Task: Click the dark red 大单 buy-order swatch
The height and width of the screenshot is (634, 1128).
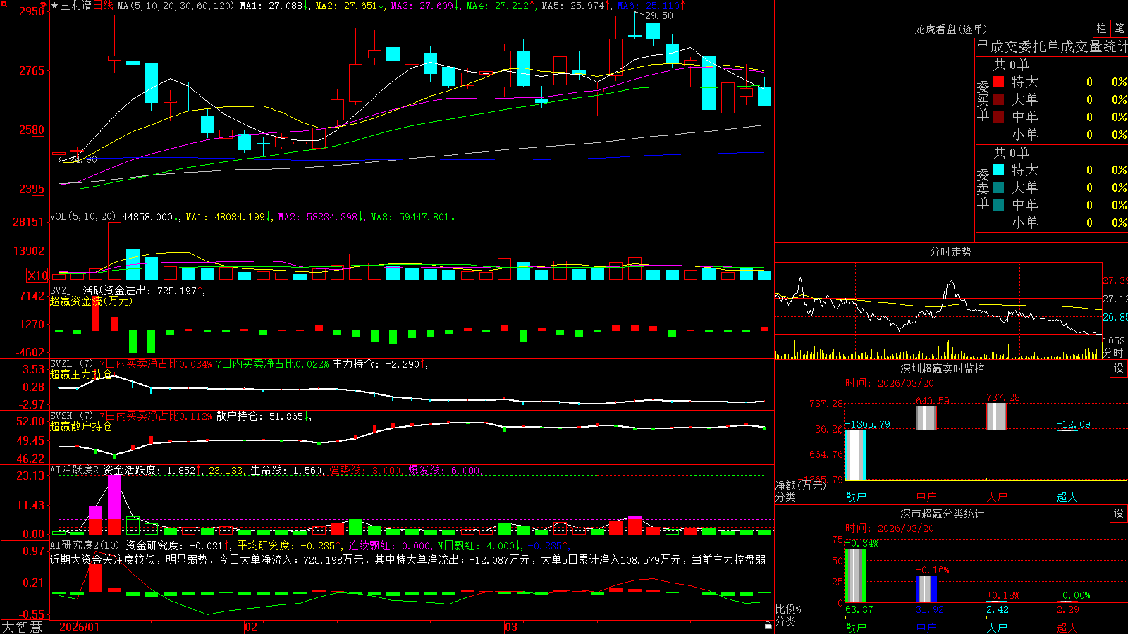Action: [998, 99]
